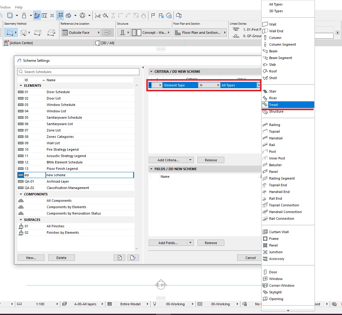The height and width of the screenshot is (315, 342).
Task: Collapse CRITERIA / DD NEW SCHEME panel
Action: [x=151, y=72]
